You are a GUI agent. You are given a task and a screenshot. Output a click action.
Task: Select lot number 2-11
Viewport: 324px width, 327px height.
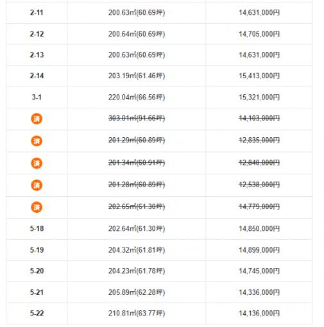click(x=37, y=13)
